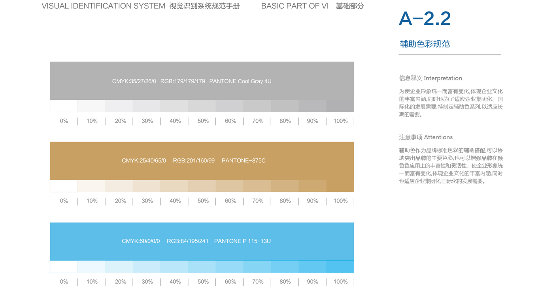Click the 'RGB:179/179/179' value text
540x303 pixels.
coord(183,81)
